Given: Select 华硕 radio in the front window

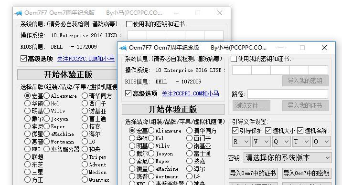Looking at the screenshot, I should coord(132,138).
